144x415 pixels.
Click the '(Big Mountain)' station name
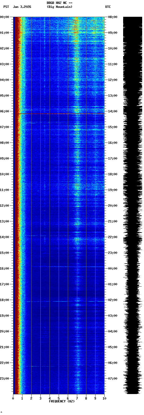(59, 7)
